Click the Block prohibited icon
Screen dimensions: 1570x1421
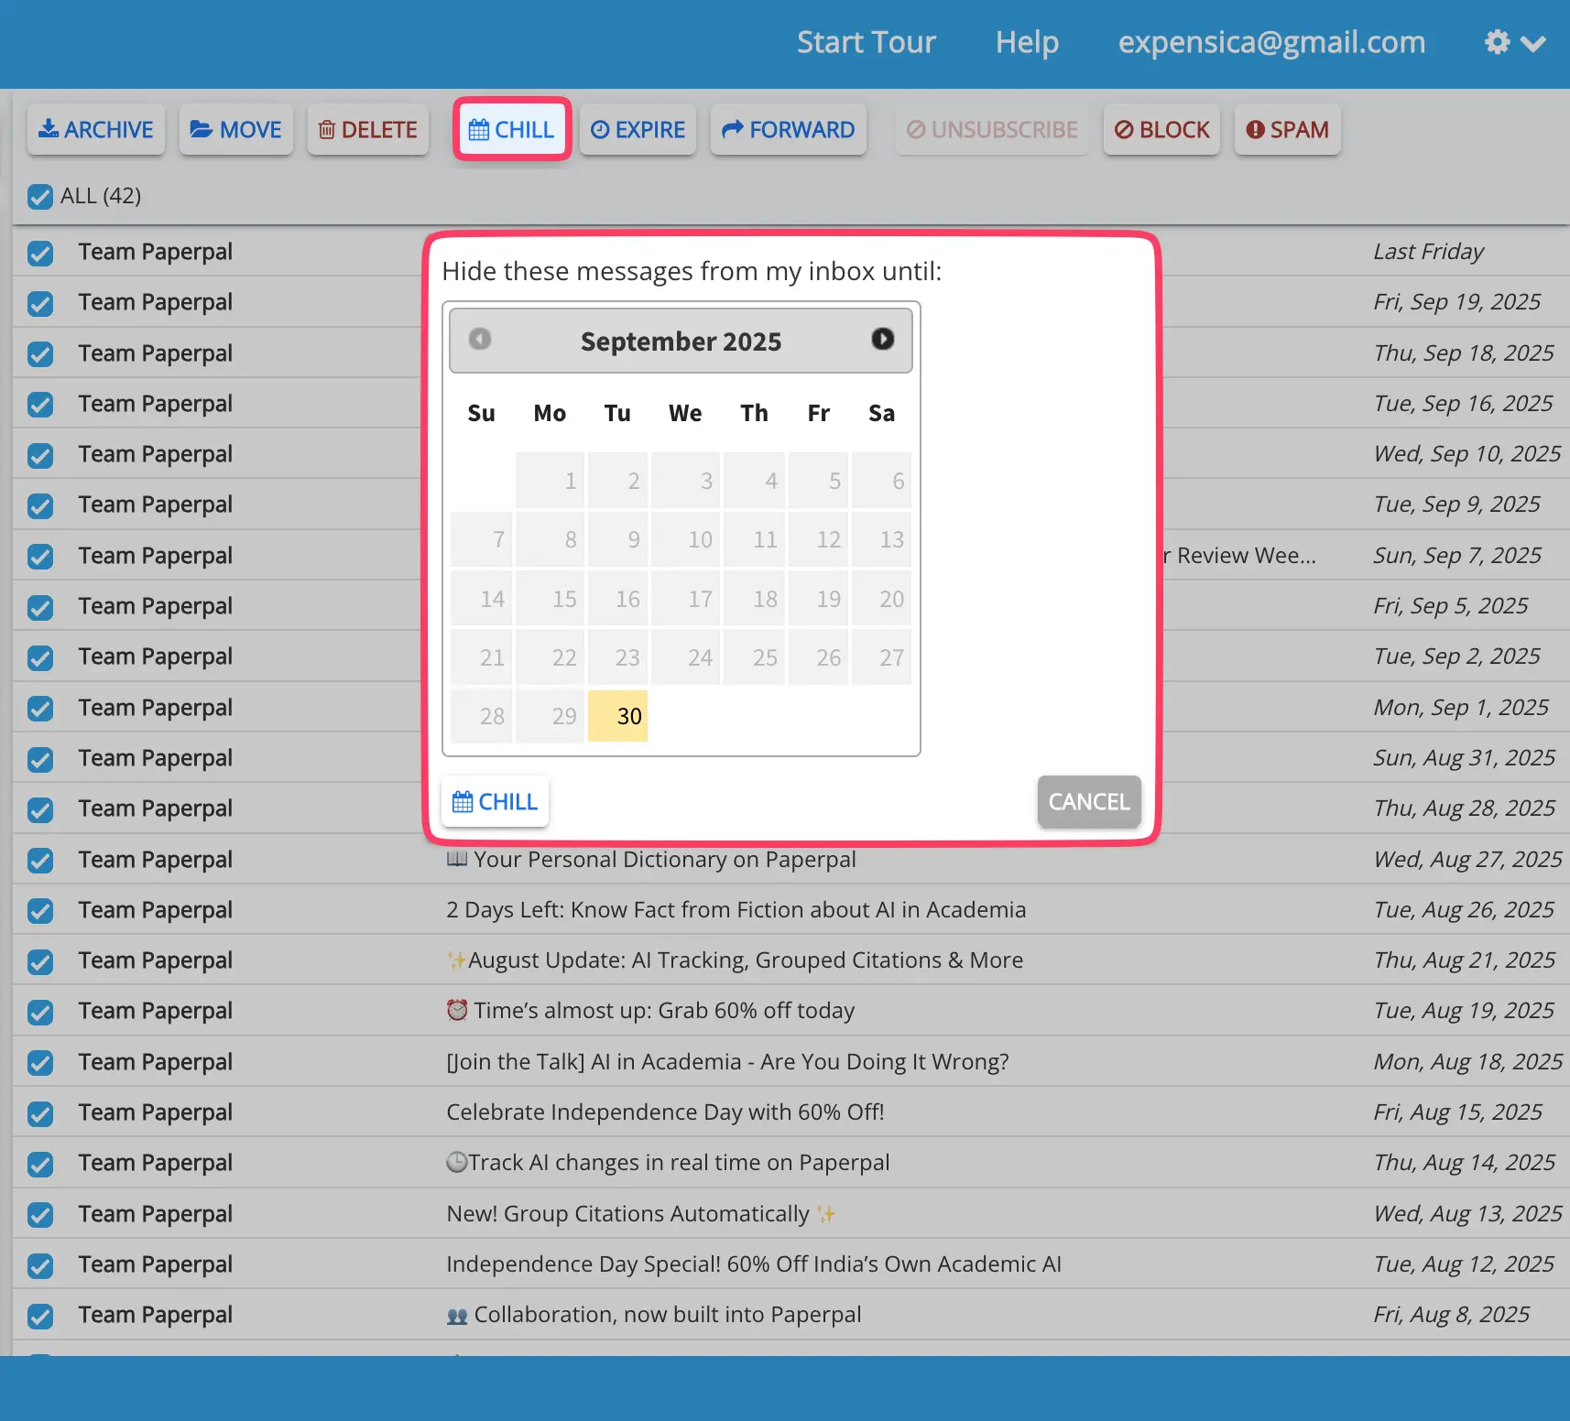pyautogui.click(x=1124, y=130)
